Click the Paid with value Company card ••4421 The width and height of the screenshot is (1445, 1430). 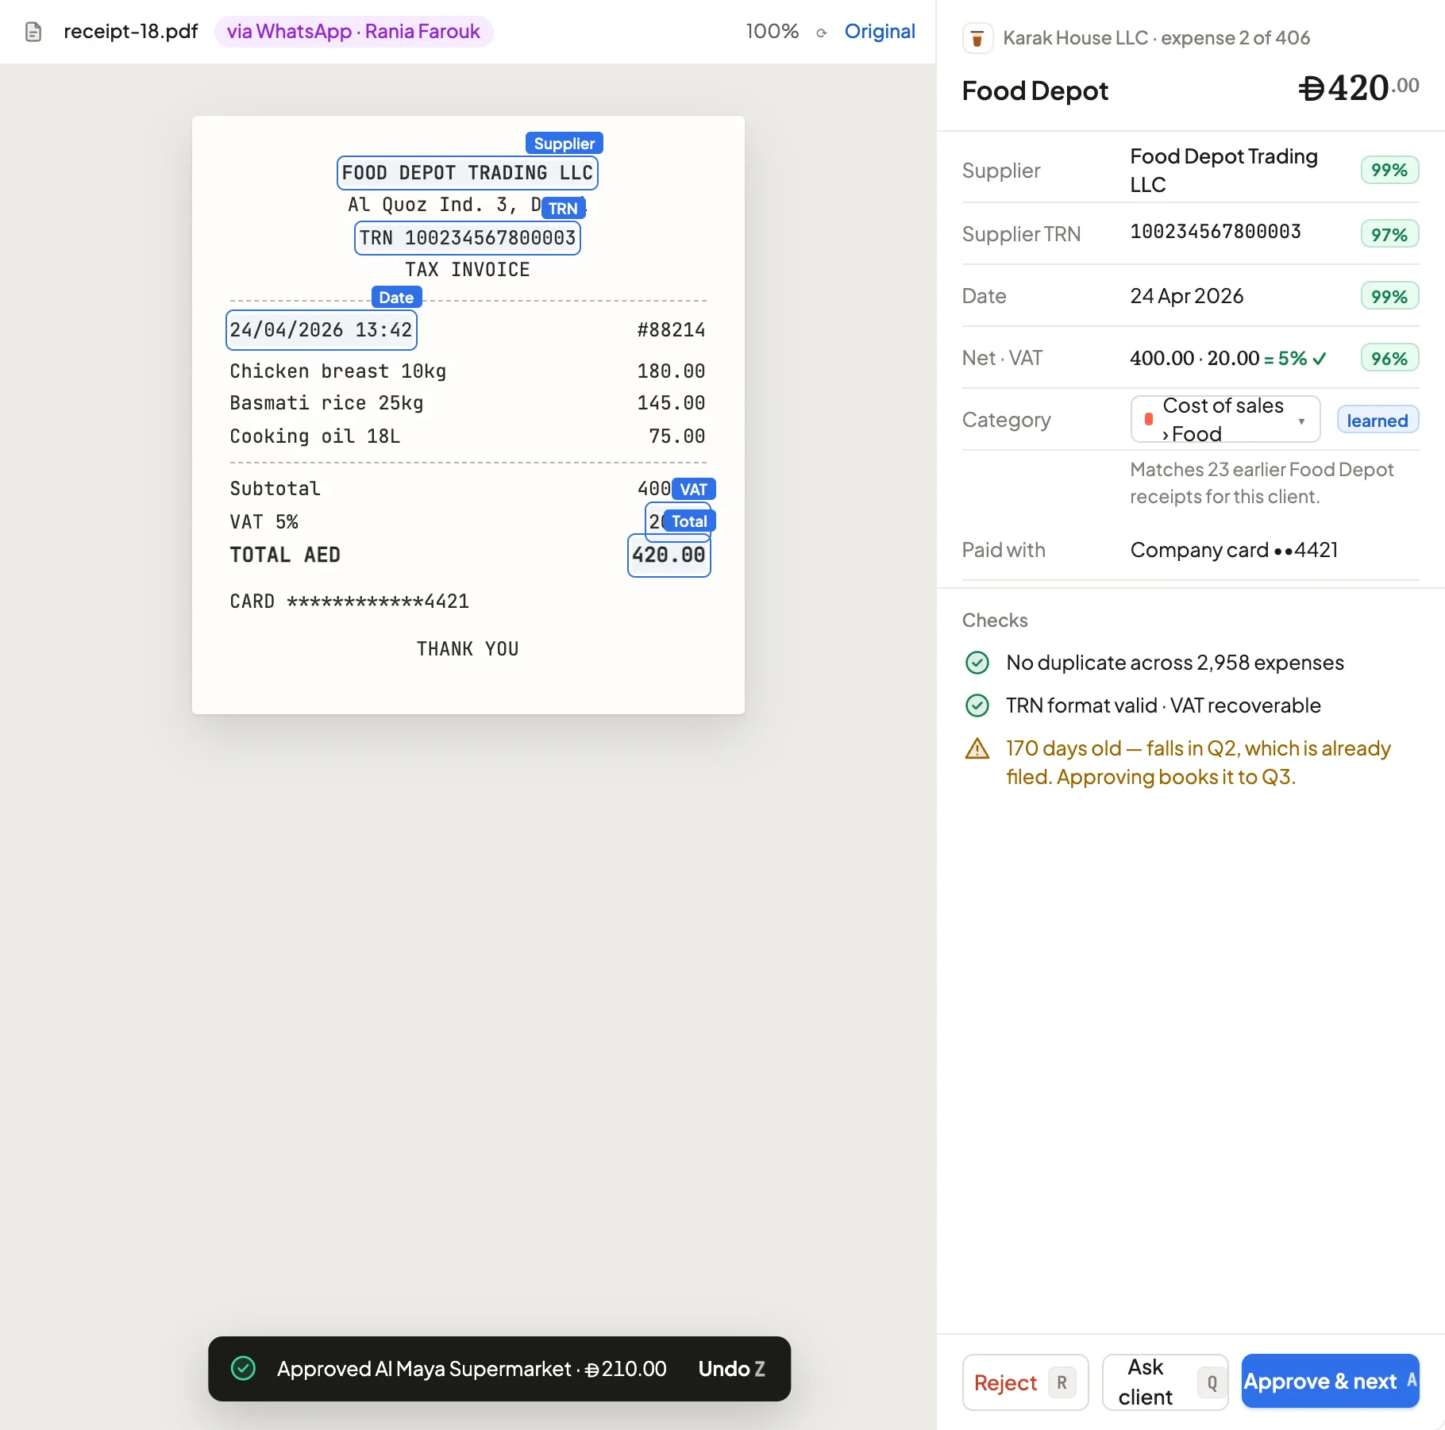tap(1235, 550)
